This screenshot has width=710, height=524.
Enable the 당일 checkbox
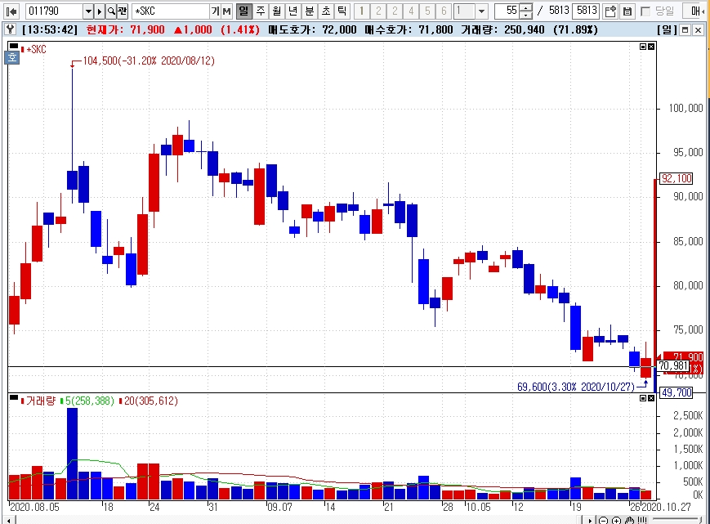point(645,11)
